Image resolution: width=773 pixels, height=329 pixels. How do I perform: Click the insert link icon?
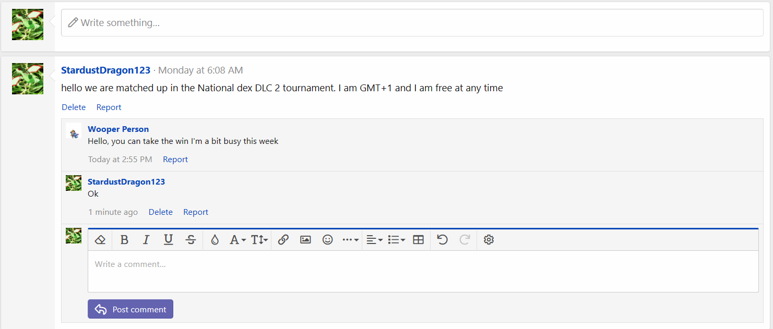coord(283,240)
